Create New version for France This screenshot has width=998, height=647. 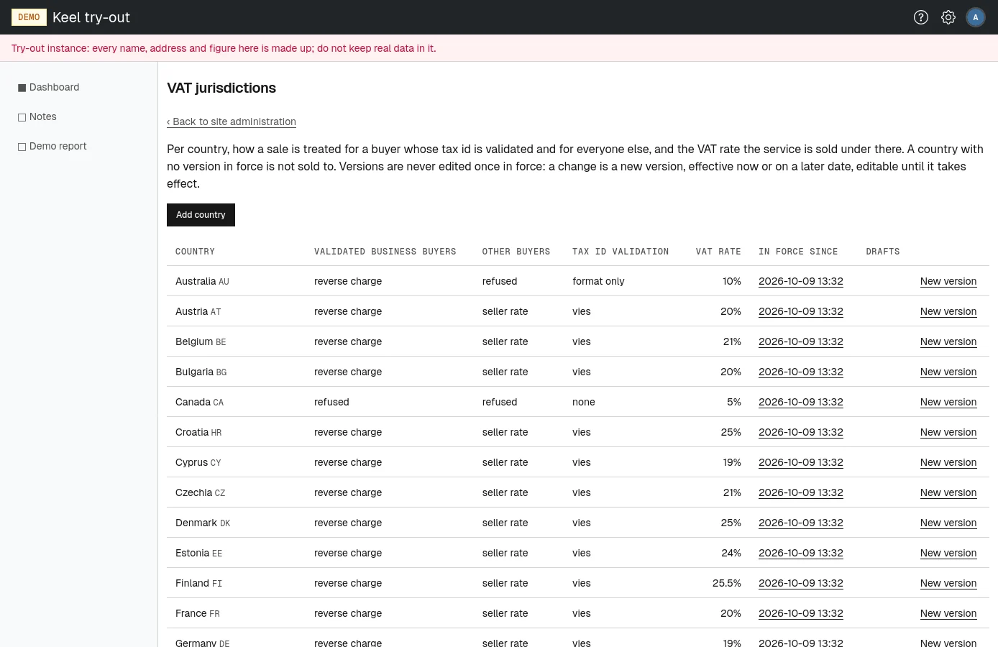(948, 613)
